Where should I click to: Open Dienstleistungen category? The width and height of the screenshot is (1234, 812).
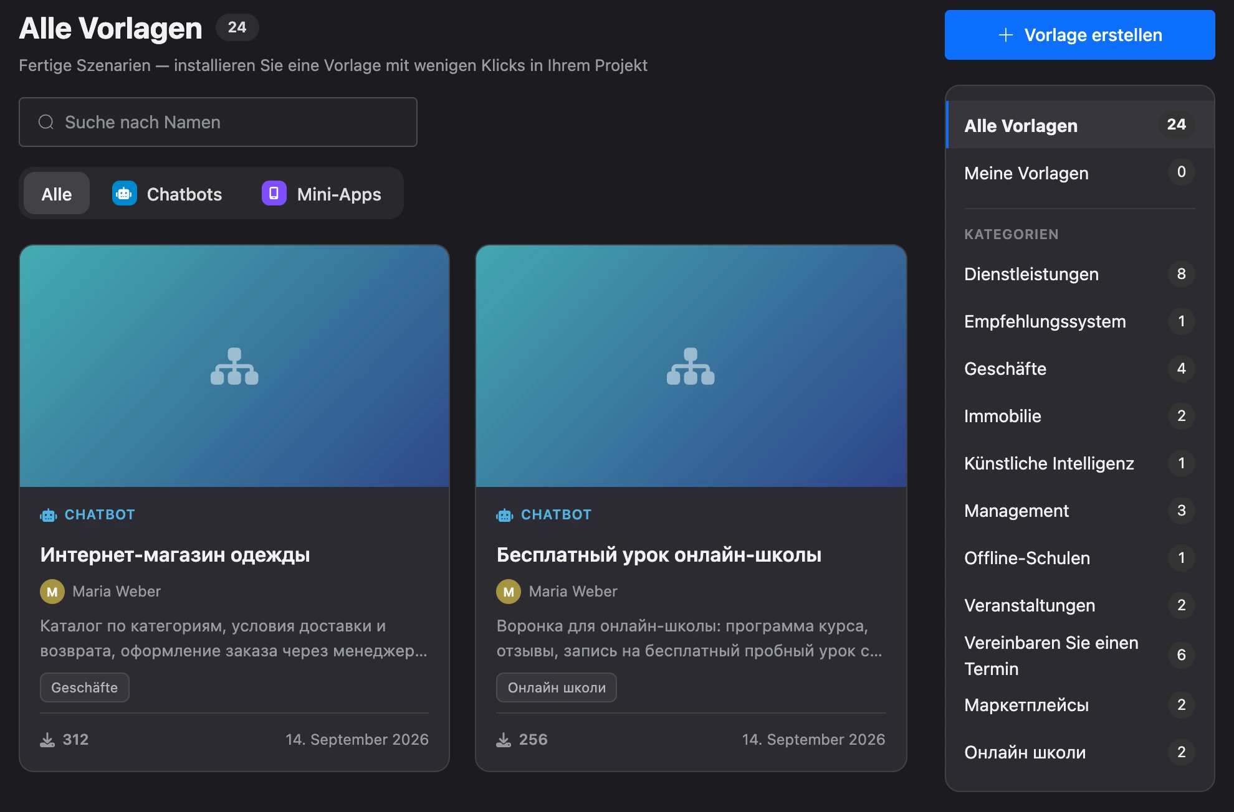coord(1079,274)
